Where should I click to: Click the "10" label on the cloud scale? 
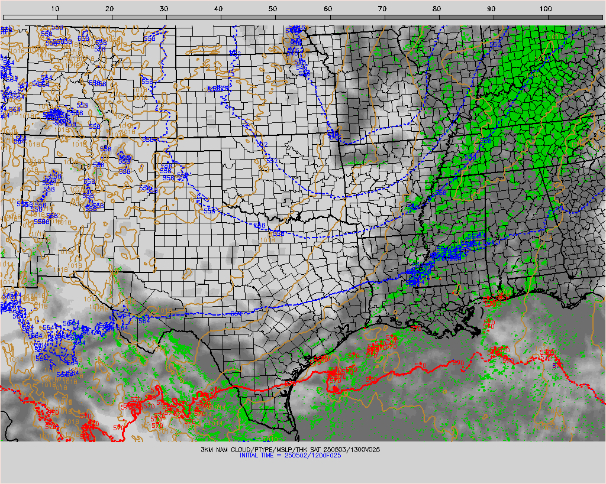55,9
